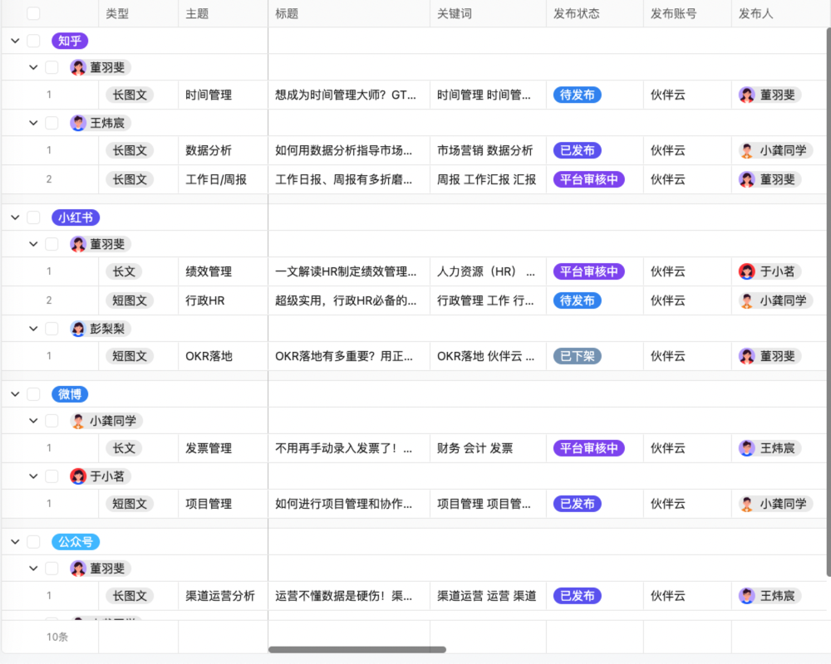Viewport: 831px width, 664px height.
Task: Click the 小红书 platform badge
Action: point(76,217)
